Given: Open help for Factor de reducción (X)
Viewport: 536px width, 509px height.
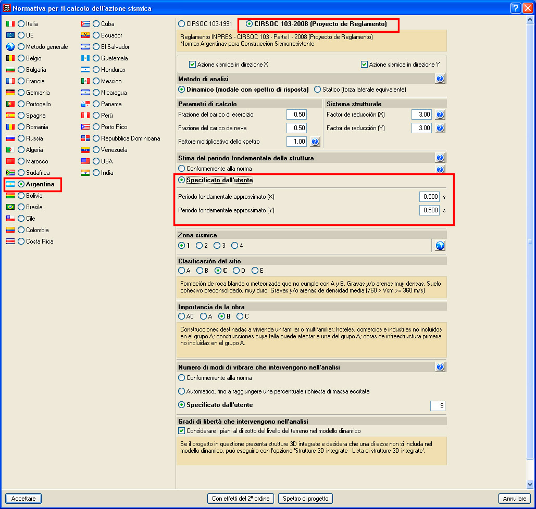Looking at the screenshot, I should (440, 114).
